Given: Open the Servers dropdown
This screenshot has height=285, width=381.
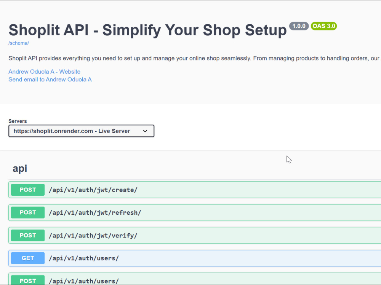Looking at the screenshot, I should pos(81,131).
